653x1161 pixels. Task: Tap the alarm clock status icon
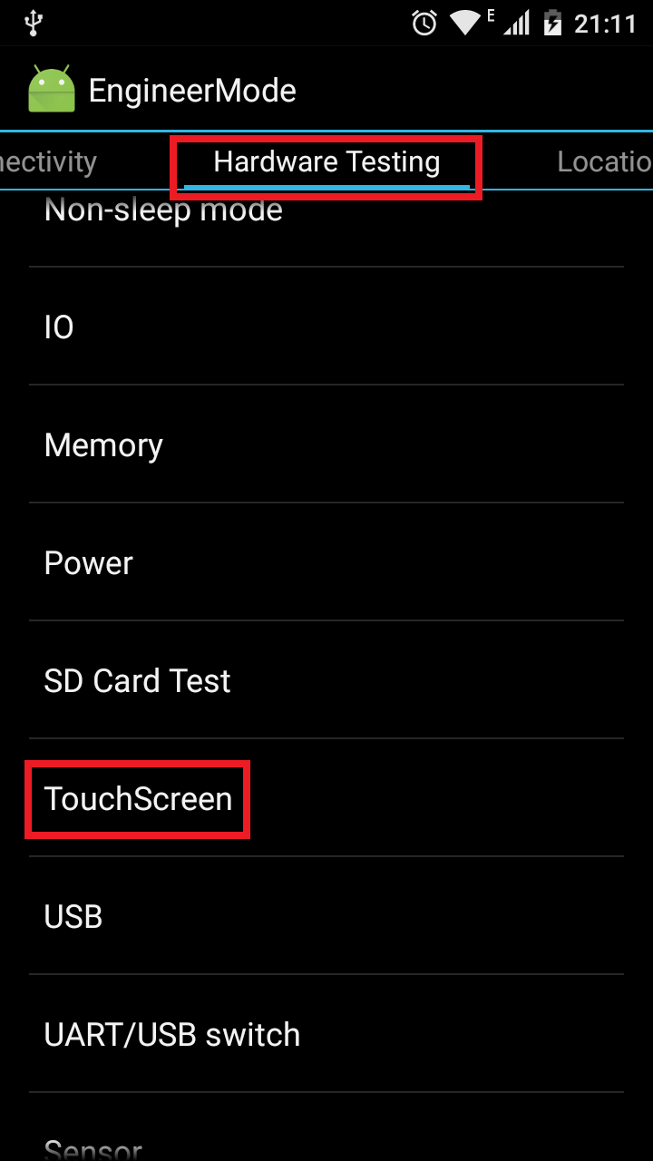pos(424,23)
